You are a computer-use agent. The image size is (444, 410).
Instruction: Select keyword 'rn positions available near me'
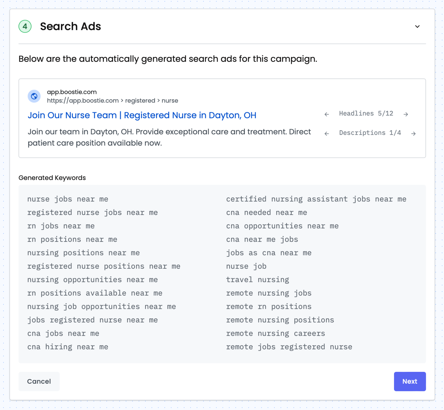tap(95, 293)
